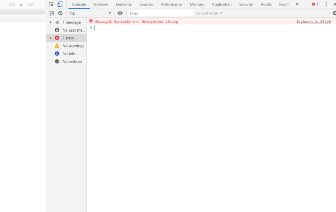Open the React tab
336x212 pixels.
pos(284,4)
